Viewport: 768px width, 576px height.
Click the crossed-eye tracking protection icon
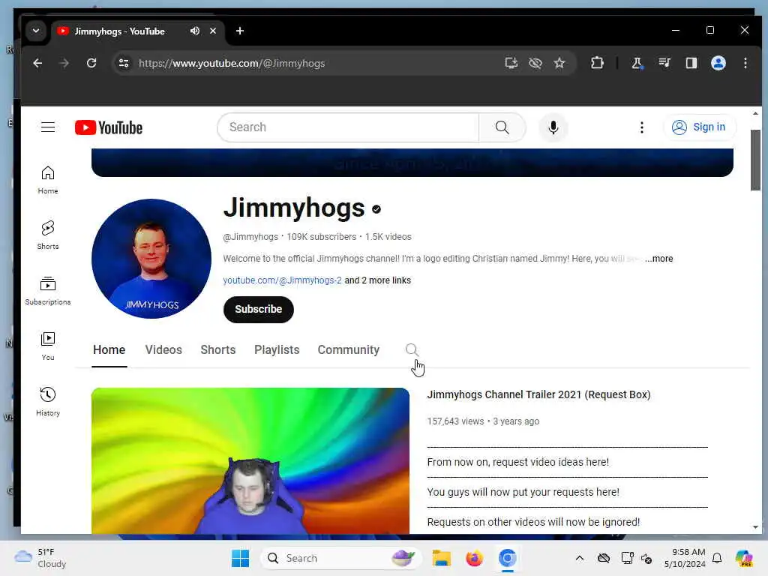535,63
